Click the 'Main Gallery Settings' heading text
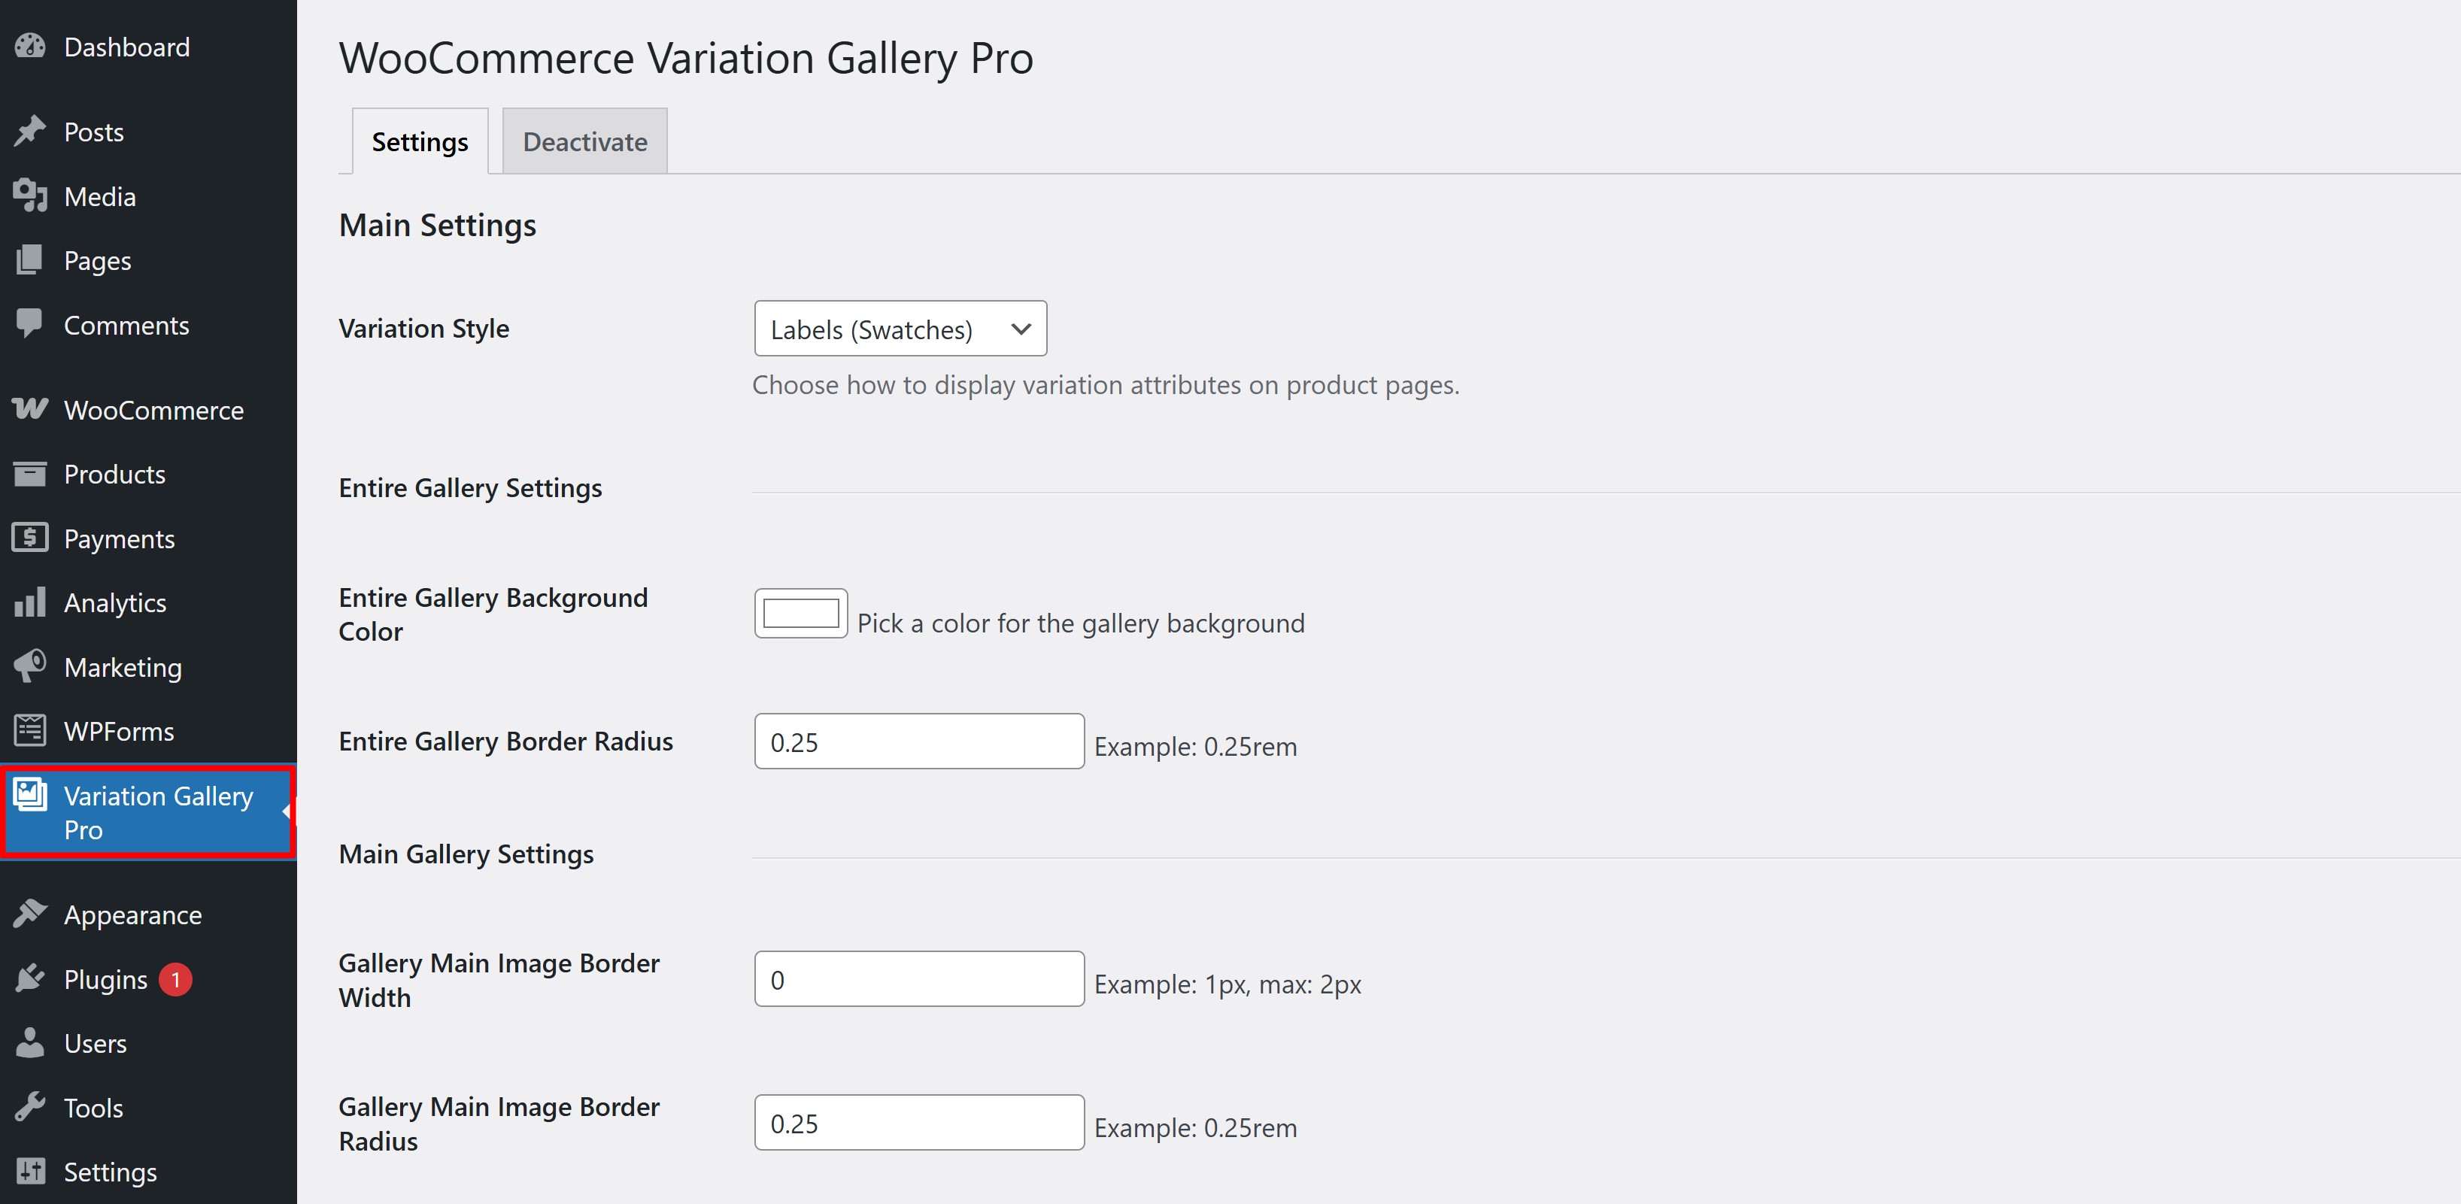This screenshot has height=1204, width=2461. click(466, 854)
